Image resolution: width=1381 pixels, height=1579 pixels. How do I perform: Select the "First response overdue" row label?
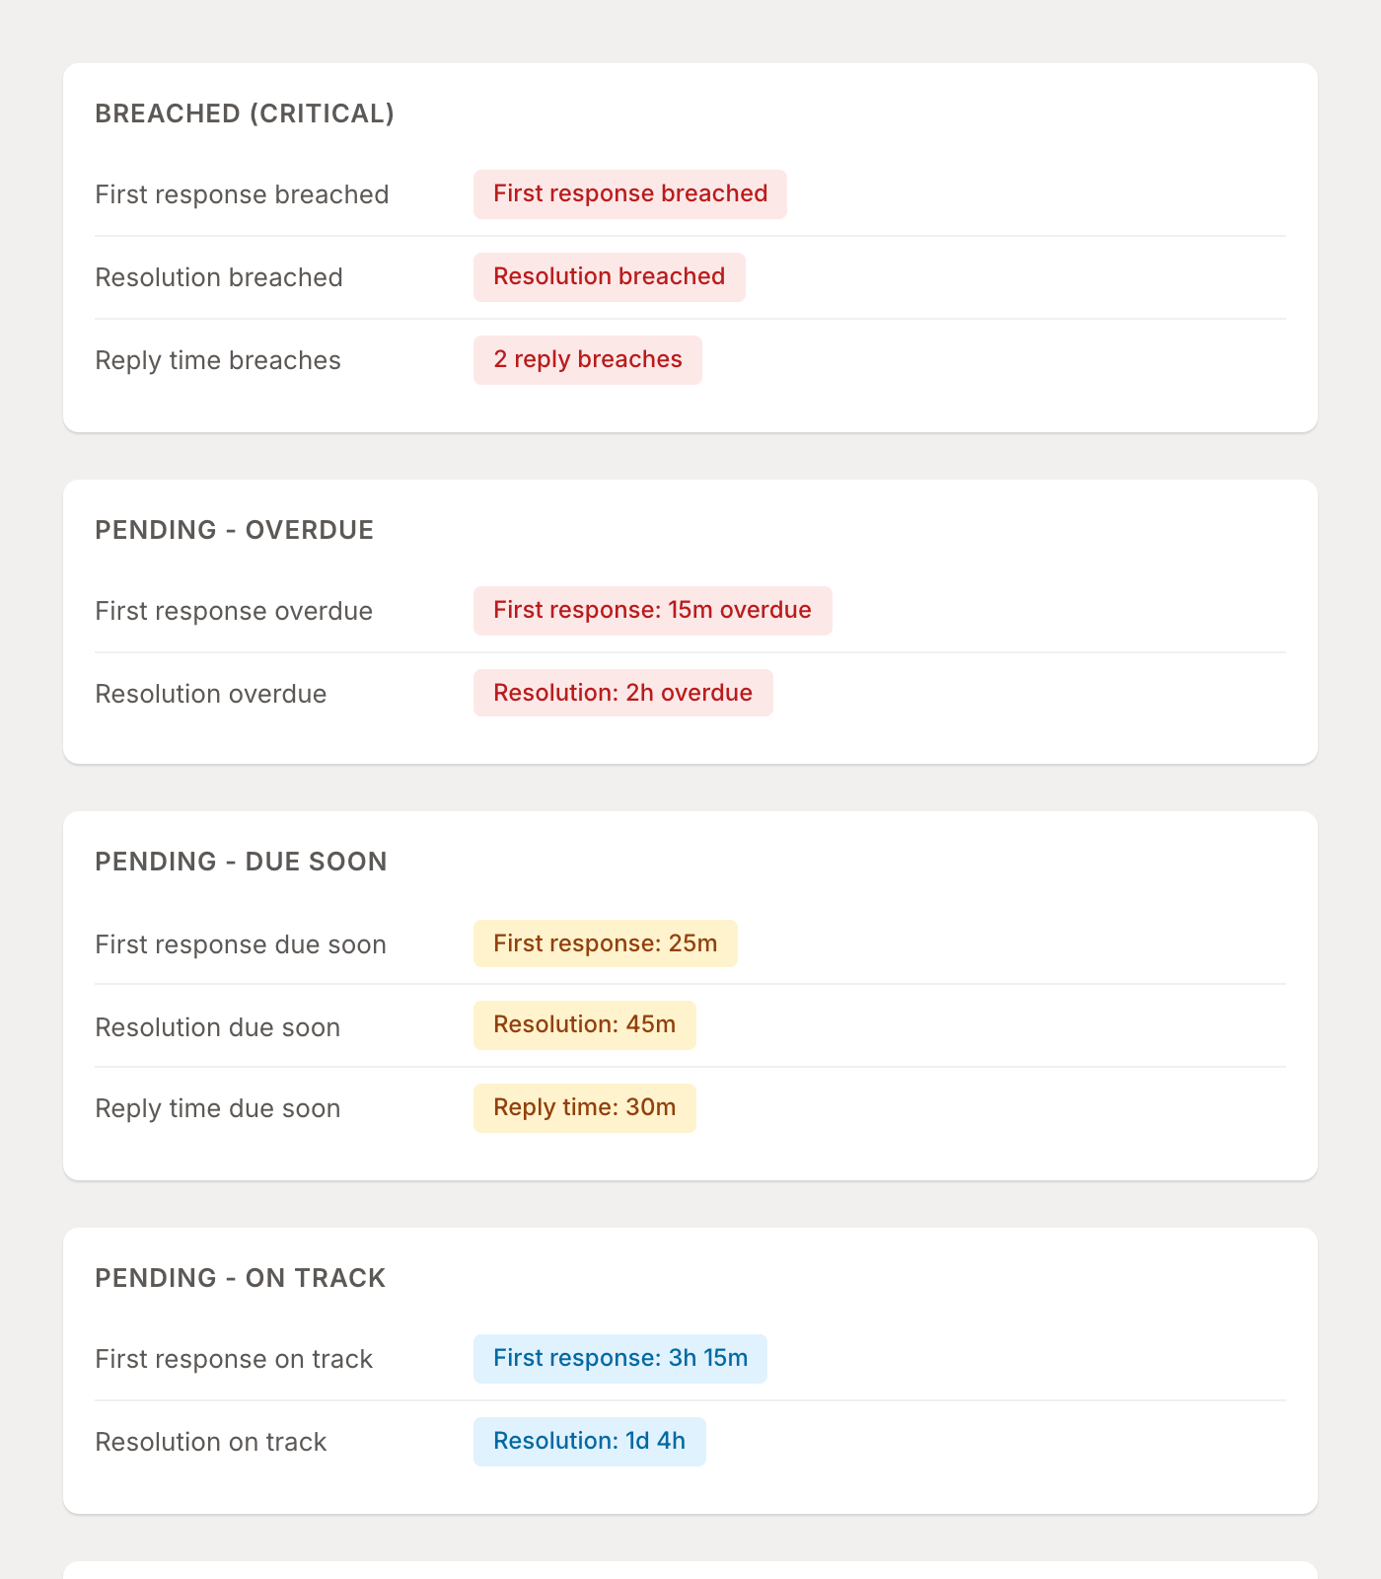tap(234, 611)
